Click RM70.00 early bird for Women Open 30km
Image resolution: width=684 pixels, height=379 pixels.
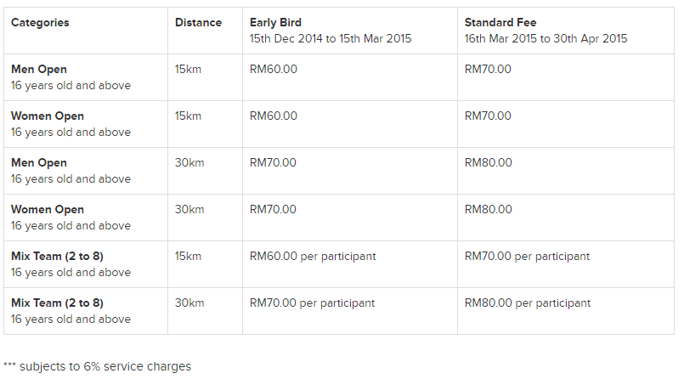click(x=273, y=209)
